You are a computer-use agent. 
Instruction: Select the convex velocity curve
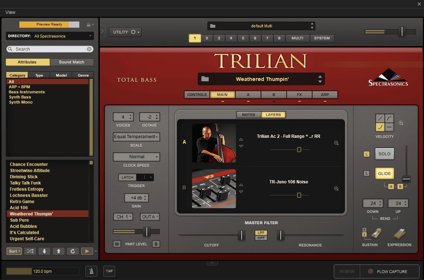coord(389,118)
